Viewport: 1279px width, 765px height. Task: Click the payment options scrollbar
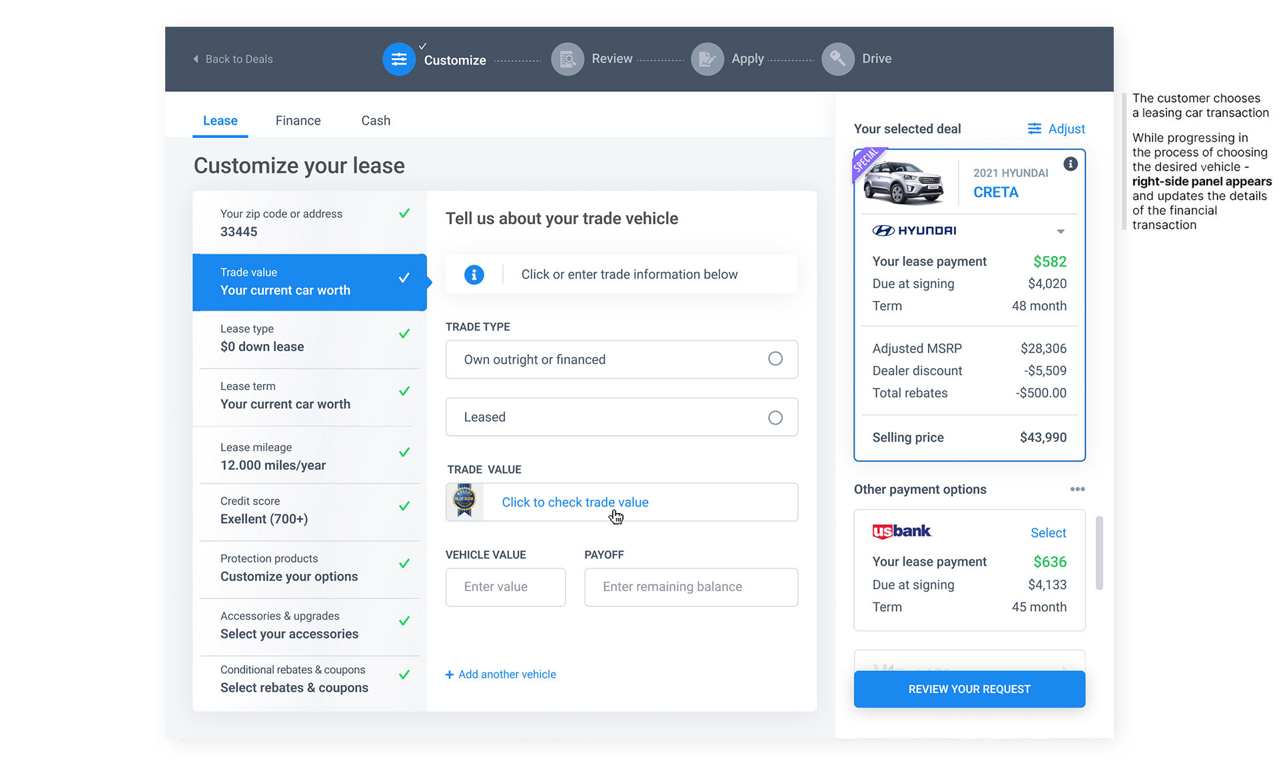[x=1099, y=553]
